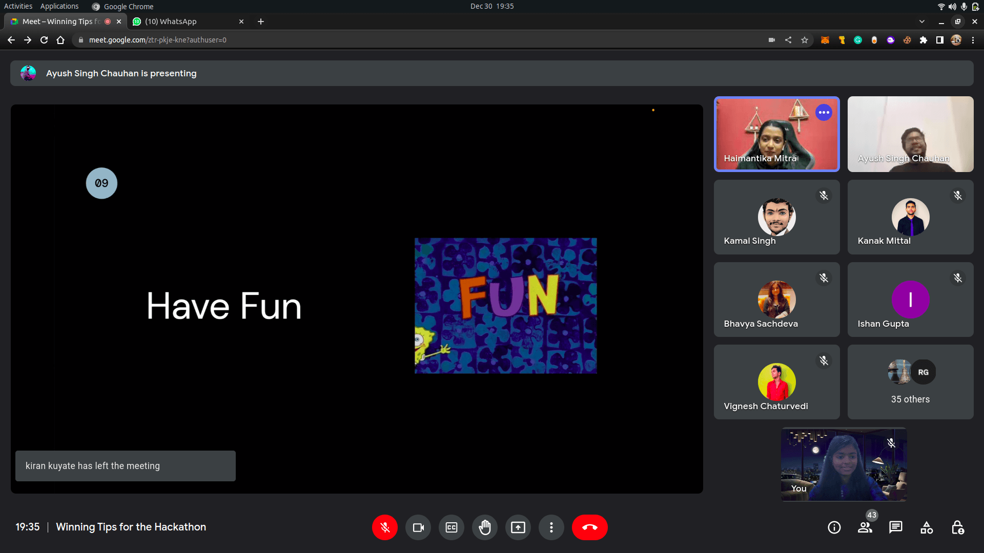This screenshot has width=984, height=553.
Task: Show the participants people panel
Action: [x=865, y=527]
